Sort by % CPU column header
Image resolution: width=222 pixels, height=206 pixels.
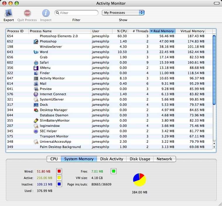click(120, 31)
